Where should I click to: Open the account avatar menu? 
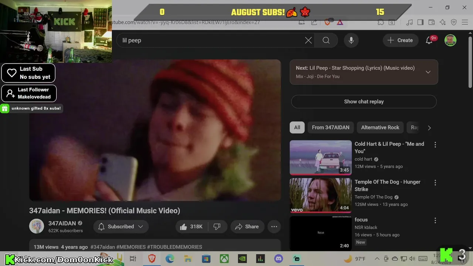point(450,40)
